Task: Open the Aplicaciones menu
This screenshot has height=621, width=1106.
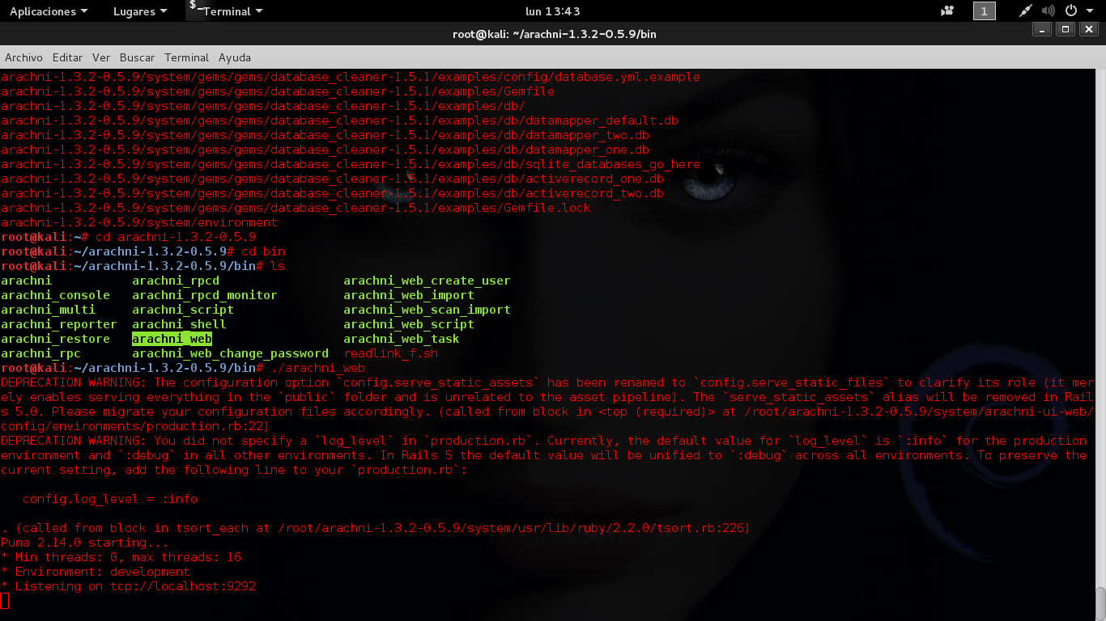Action: click(42, 11)
